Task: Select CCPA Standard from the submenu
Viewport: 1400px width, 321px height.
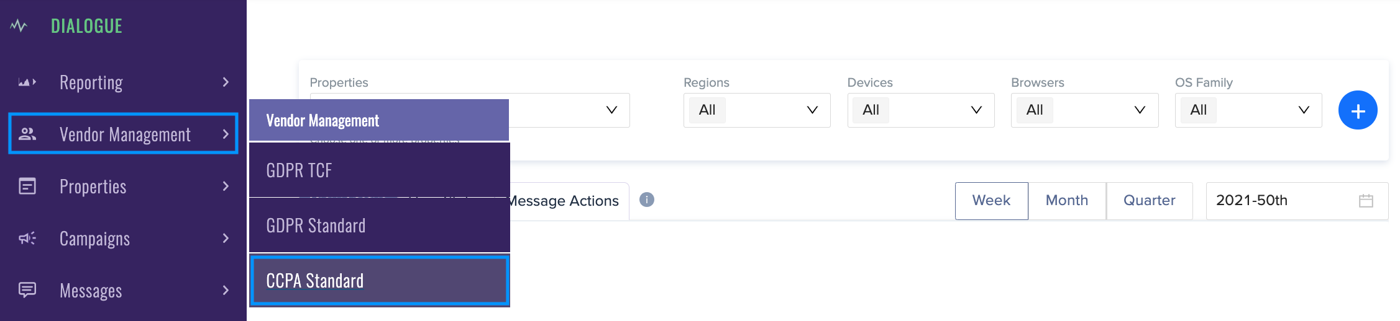Action: pyautogui.click(x=380, y=281)
